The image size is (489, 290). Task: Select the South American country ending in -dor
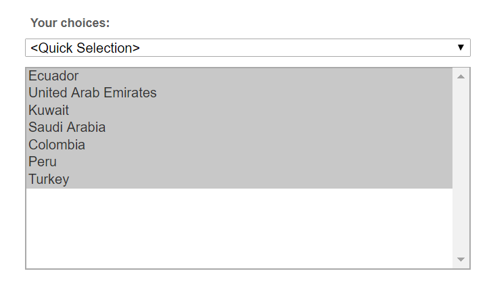53,76
